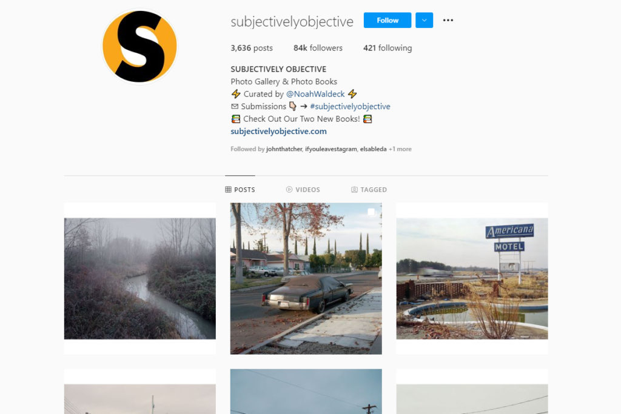Viewport: 621px width, 414px height.
Task: Click the Tagged person icon
Action: point(354,190)
